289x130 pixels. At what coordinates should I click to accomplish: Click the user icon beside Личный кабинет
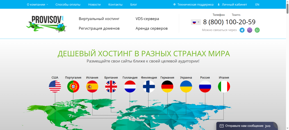[x=219, y=5]
